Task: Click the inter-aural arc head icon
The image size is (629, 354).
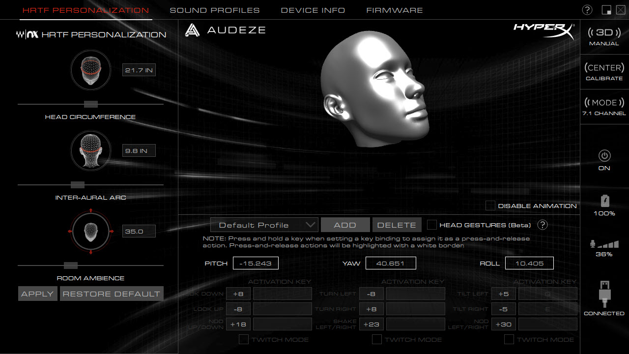Action: click(90, 150)
